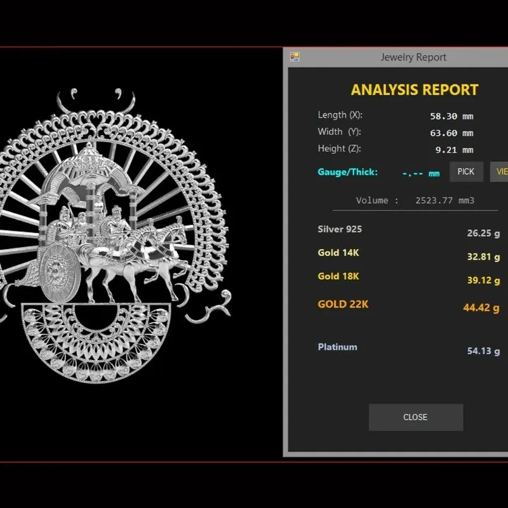Select the Silver 925 label
The width and height of the screenshot is (508, 508).
[340, 229]
